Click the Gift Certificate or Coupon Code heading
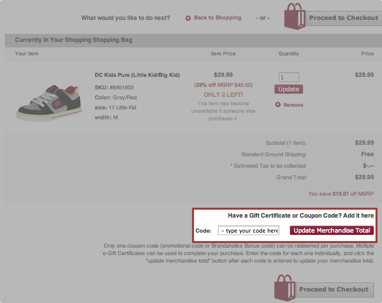Screen dimensions: 382x303 tap(301, 216)
